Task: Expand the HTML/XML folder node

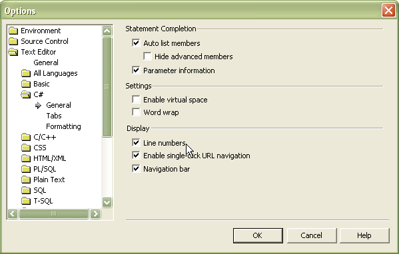Action: 26,158
